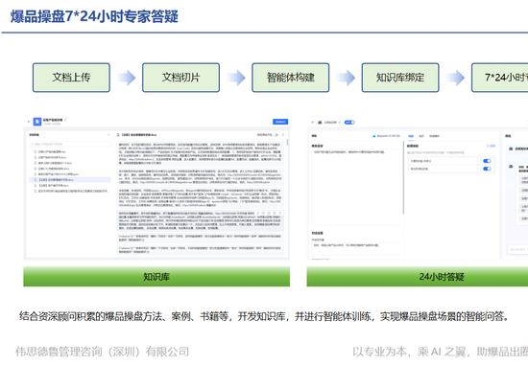Click the pencil icon beside the agent name
Viewport: 528px width, 365px height.
[340, 122]
